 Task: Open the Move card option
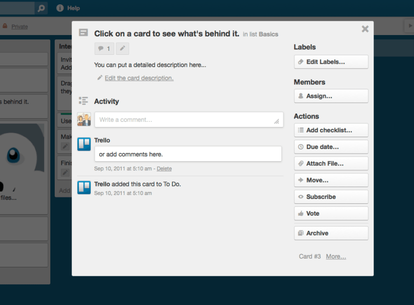pyautogui.click(x=331, y=180)
